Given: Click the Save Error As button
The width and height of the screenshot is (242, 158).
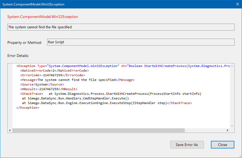Looking at the screenshot, I should (187, 145).
